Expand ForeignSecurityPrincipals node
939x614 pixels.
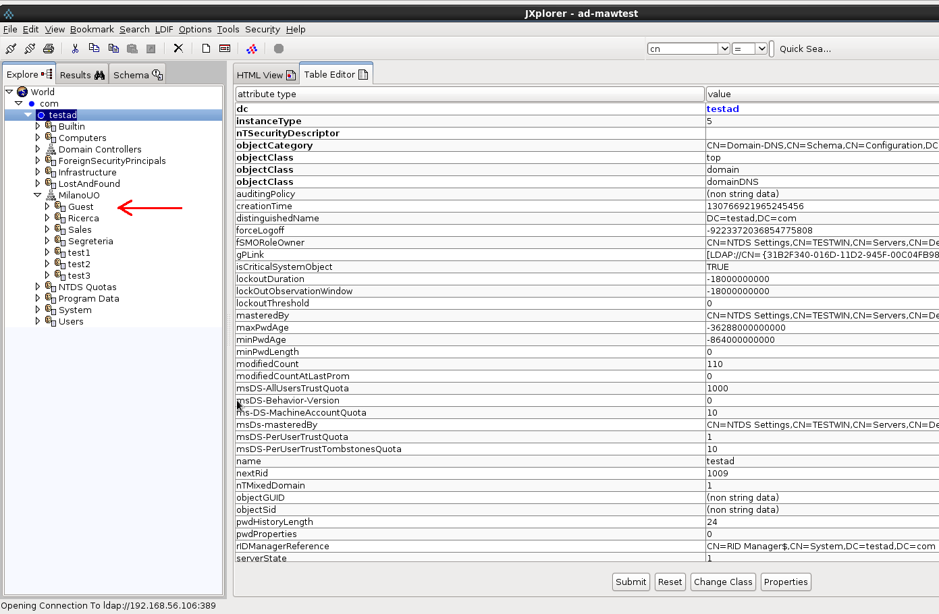point(38,161)
